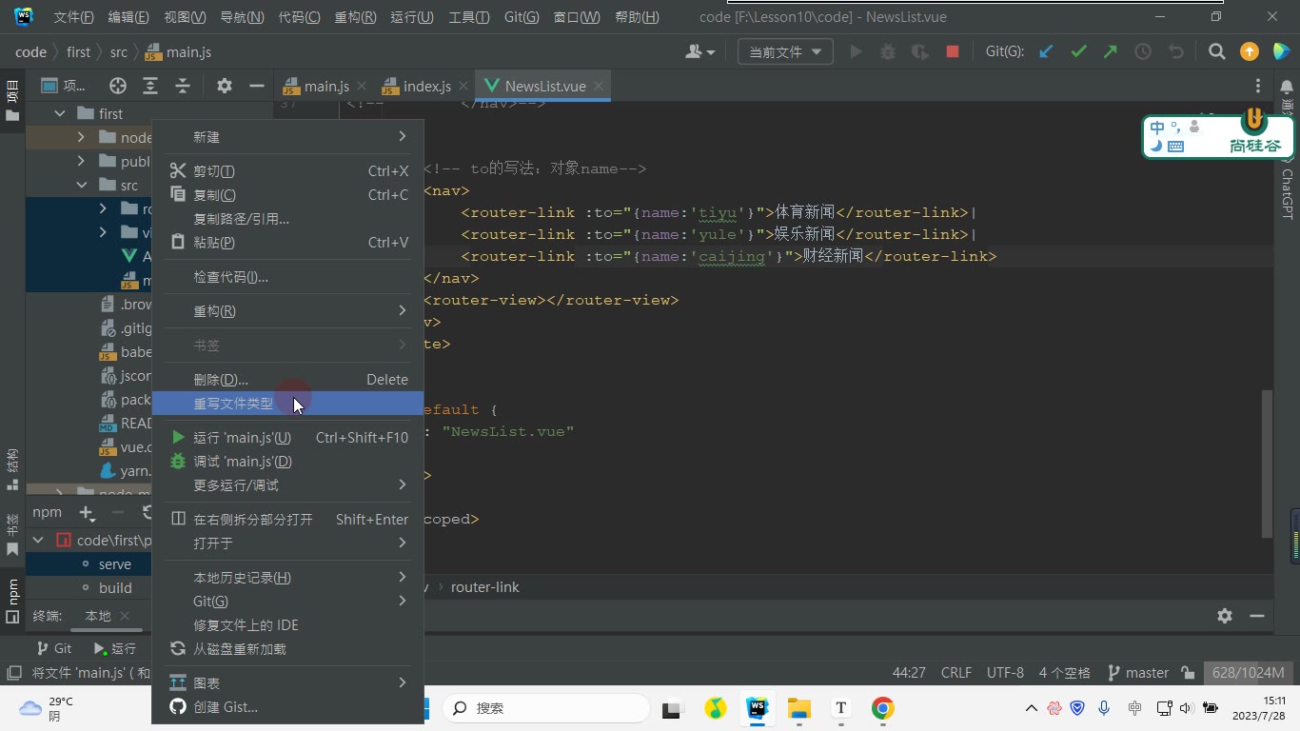Collapse the src folder in project tree
Screen dimensions: 1300x731
point(82,185)
